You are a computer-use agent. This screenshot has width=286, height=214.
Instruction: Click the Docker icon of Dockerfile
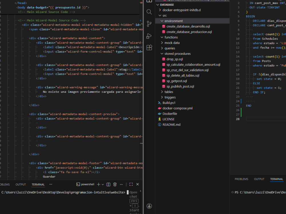coord(160,114)
